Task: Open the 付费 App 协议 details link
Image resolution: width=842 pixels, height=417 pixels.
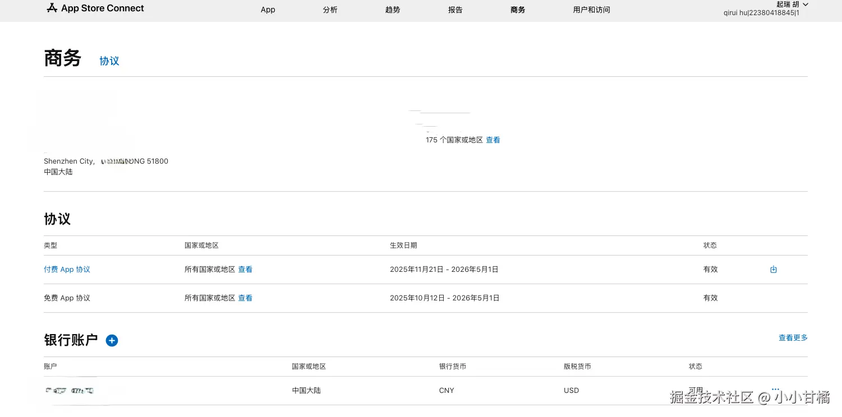Action: tap(67, 269)
